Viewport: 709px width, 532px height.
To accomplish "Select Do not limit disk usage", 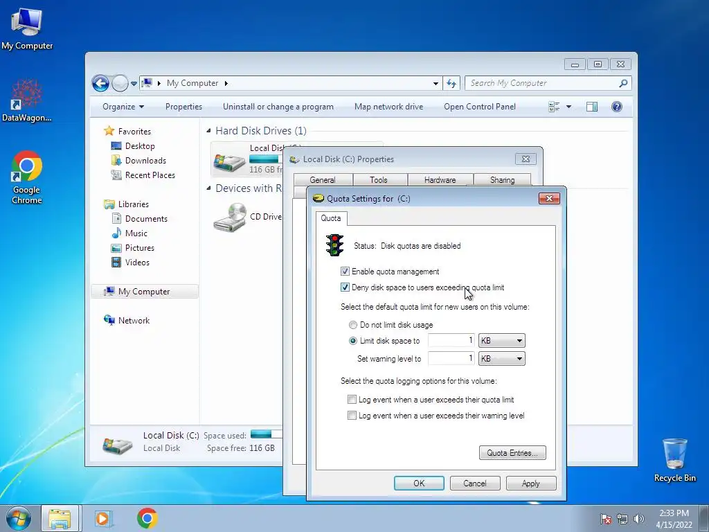I will click(352, 325).
